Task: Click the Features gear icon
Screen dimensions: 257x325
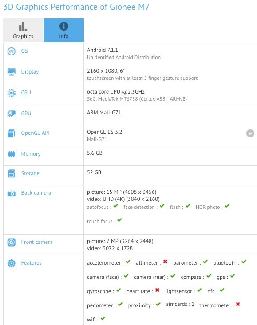Action: coord(12,263)
